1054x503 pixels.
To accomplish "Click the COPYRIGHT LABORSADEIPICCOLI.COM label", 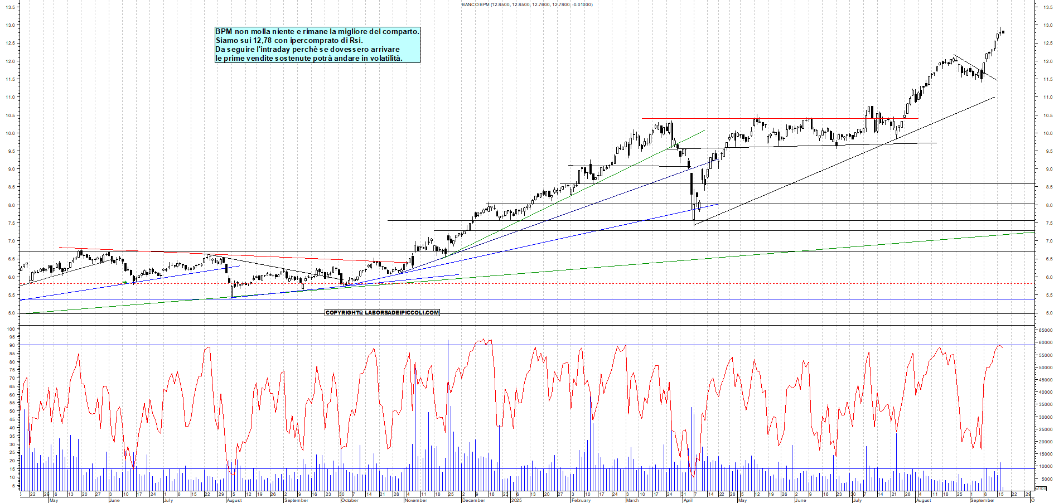I will pos(382,313).
